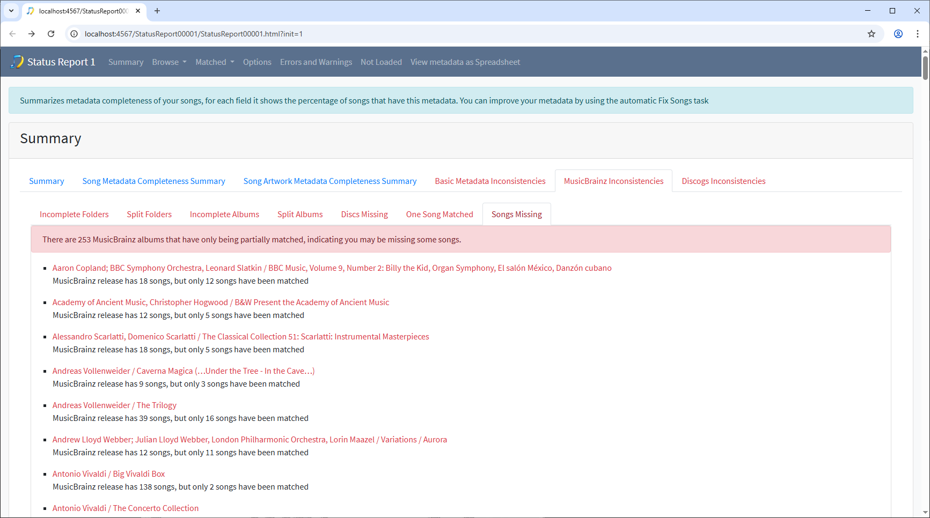Select the Songs Missing sub-tab
This screenshot has height=518, width=930.
click(517, 214)
